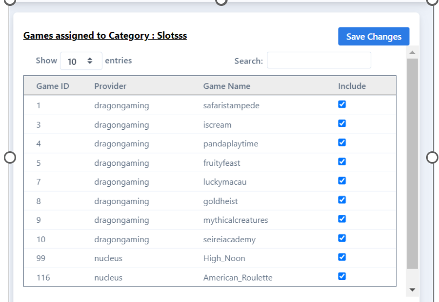The width and height of the screenshot is (439, 302).
Task: Toggle Include for seireiacademy
Action: pyautogui.click(x=342, y=238)
